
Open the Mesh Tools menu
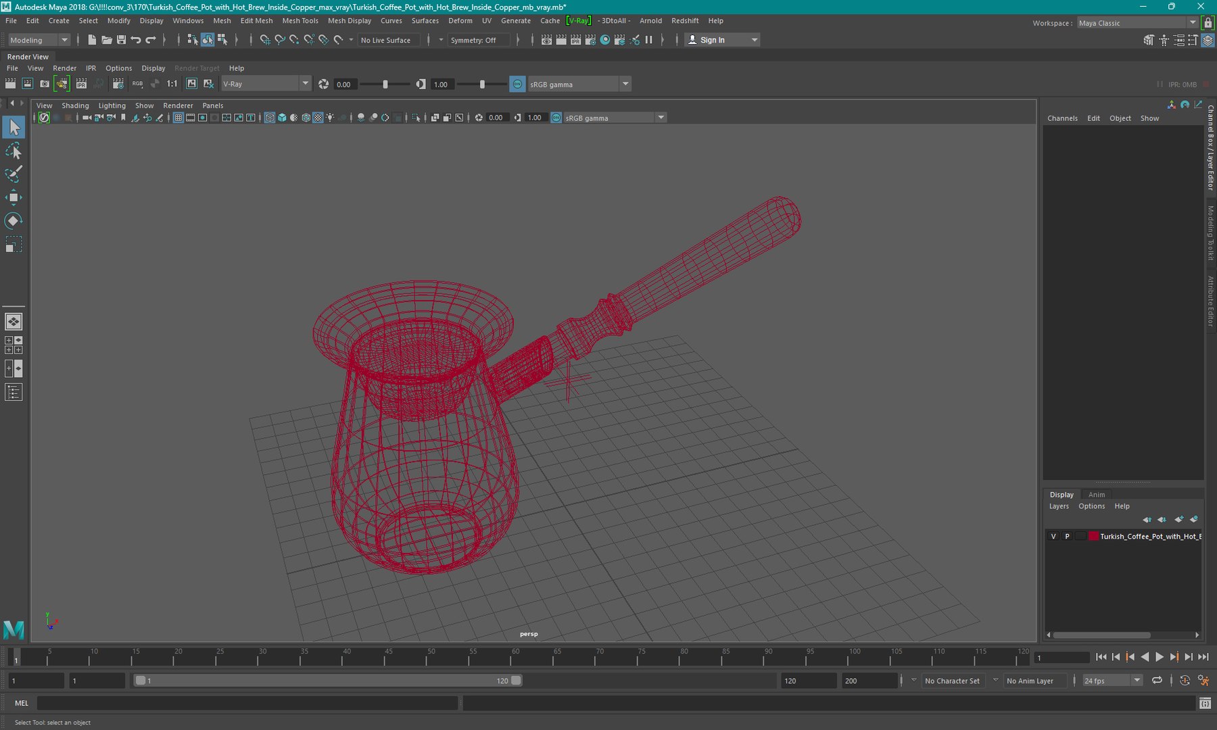coord(300,21)
